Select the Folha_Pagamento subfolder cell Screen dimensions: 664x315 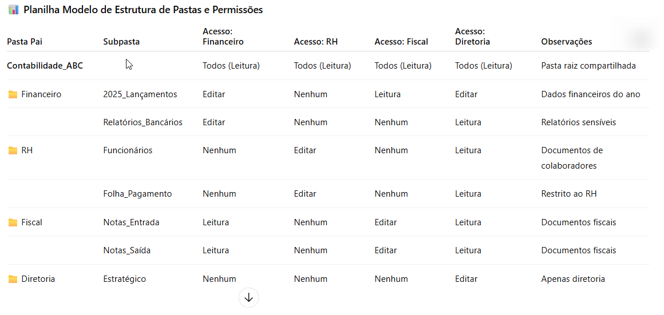coord(137,194)
